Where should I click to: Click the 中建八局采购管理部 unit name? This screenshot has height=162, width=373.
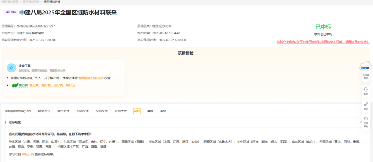pos(30,33)
